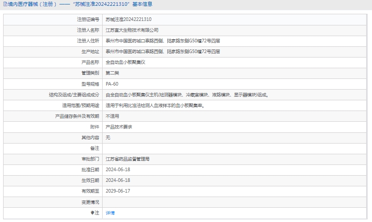The image size is (372, 222).
Task: Click registration number 苏械注准20242221310 in the table
Action: [x=128, y=20]
